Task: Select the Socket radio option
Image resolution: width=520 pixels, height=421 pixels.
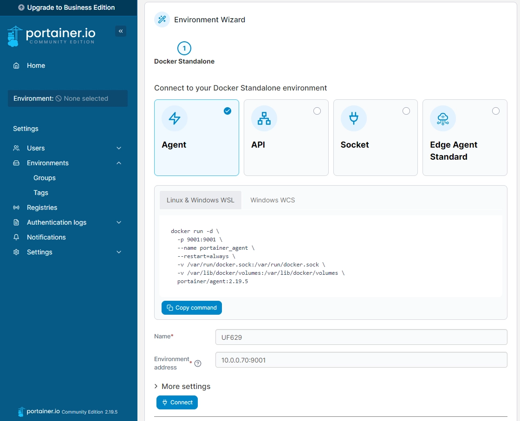Action: pyautogui.click(x=406, y=111)
